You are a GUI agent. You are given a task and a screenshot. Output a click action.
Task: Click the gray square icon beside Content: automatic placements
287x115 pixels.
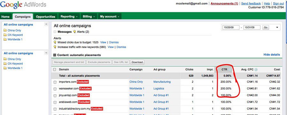(55, 55)
